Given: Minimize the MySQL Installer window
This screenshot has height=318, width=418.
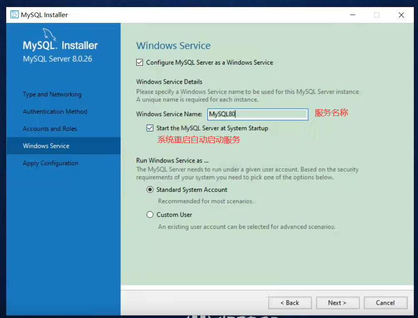Looking at the screenshot, I should click(x=352, y=15).
